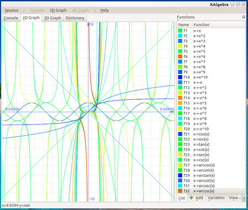Image resolution: width=248 pixels, height=210 pixels.
Task: Select function row f17 x->-x^7
Action: click(x=211, y=113)
